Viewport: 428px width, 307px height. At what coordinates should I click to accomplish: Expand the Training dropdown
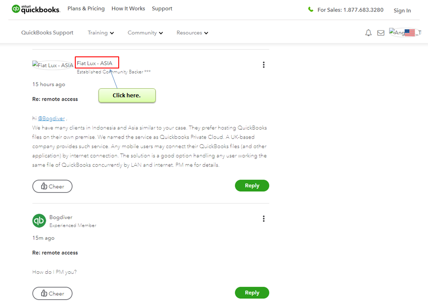coord(101,33)
